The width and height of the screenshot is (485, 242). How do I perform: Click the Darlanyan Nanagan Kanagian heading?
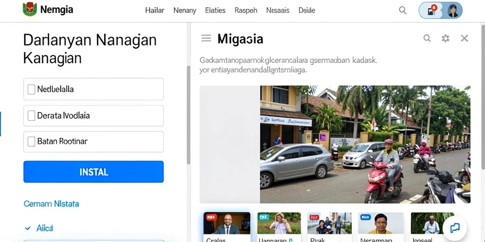[90, 49]
